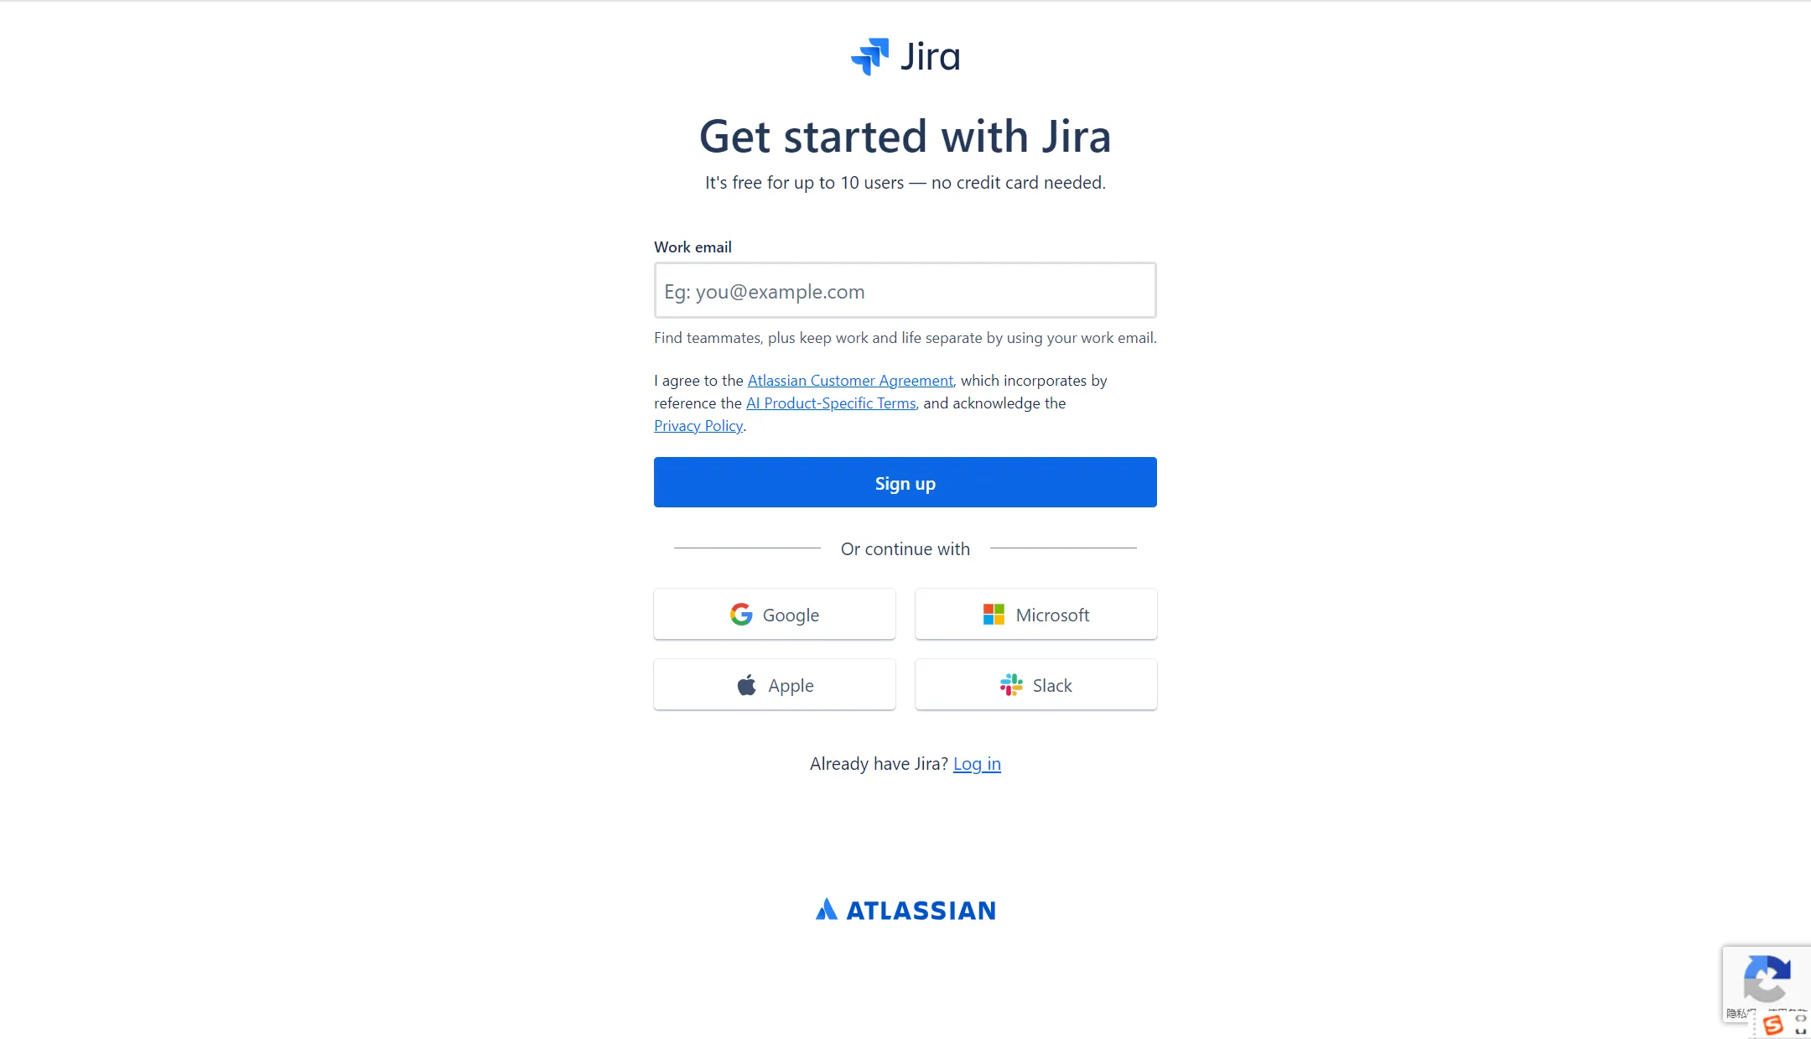1811x1039 pixels.
Task: Continue sign-up with Microsoft account
Action: [x=1036, y=614]
